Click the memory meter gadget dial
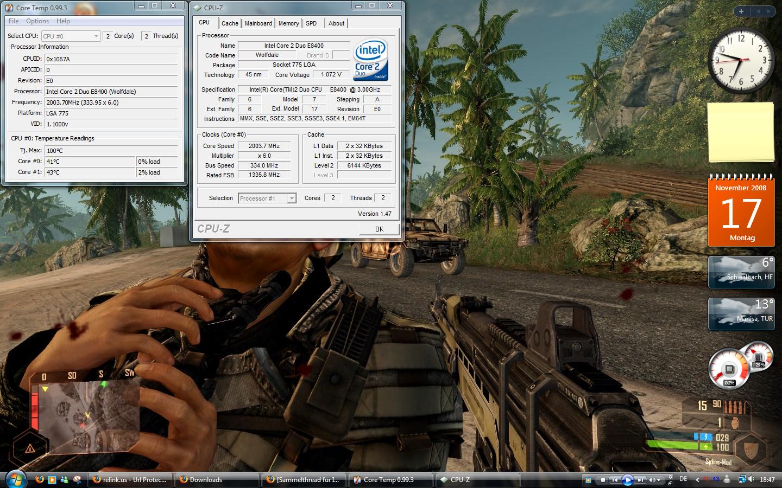 point(759,356)
